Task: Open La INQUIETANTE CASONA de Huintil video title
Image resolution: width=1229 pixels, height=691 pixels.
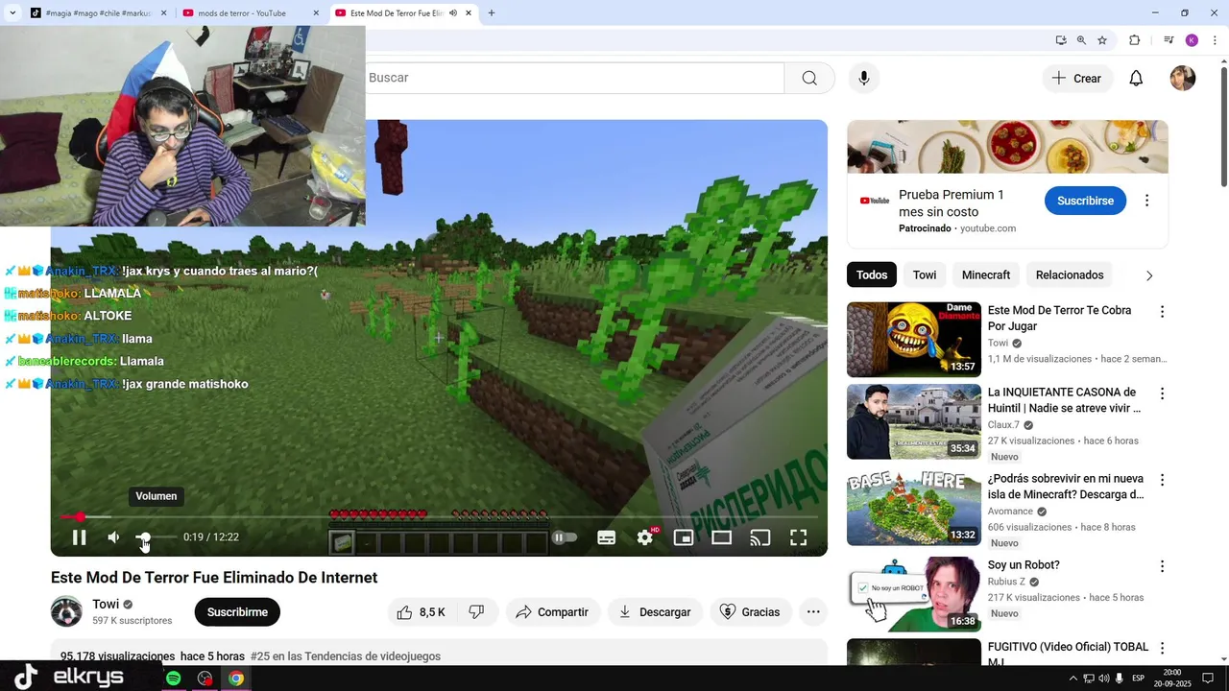Action: (1064, 400)
